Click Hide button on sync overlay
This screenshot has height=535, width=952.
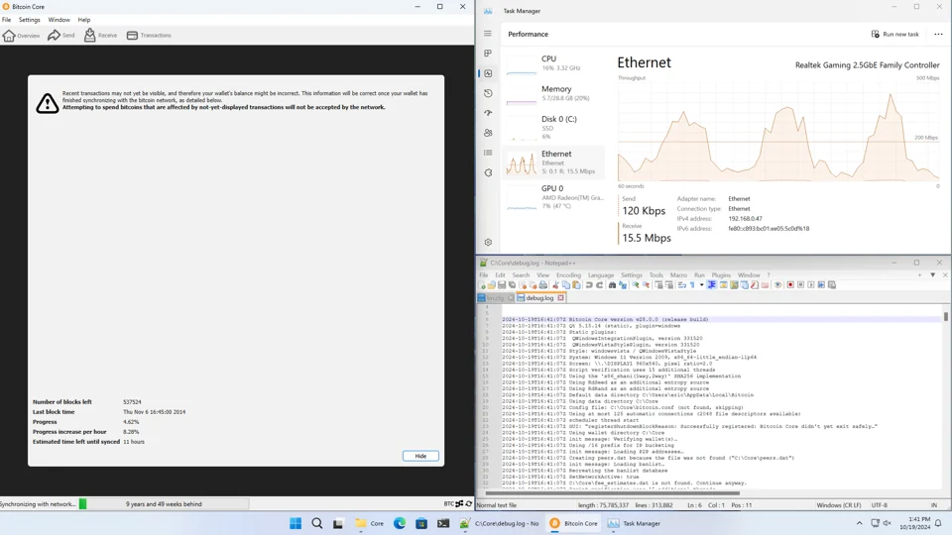[420, 456]
